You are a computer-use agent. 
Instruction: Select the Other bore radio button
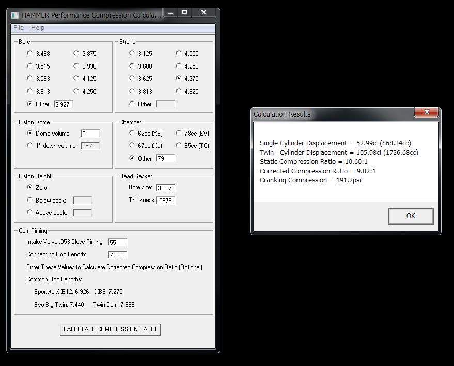(29, 104)
